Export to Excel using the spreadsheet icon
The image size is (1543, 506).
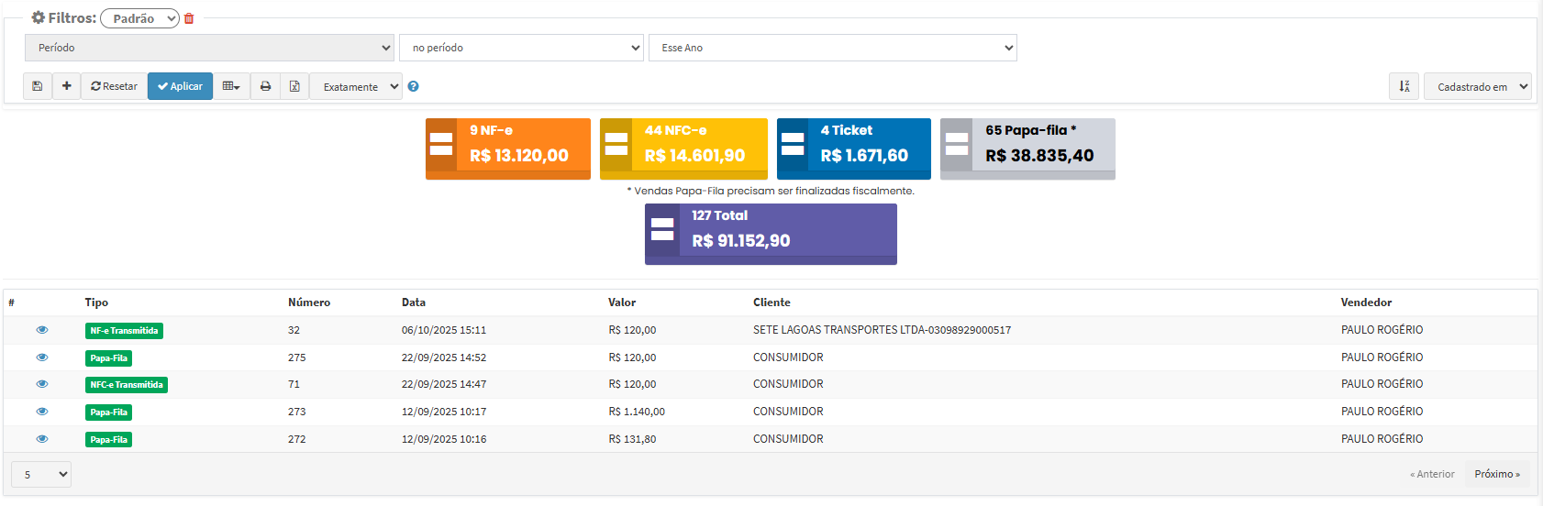pyautogui.click(x=294, y=86)
